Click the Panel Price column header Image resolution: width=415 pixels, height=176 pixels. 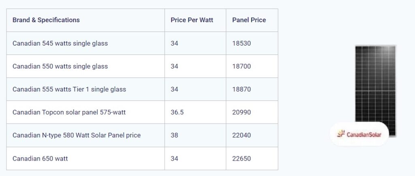pos(249,20)
